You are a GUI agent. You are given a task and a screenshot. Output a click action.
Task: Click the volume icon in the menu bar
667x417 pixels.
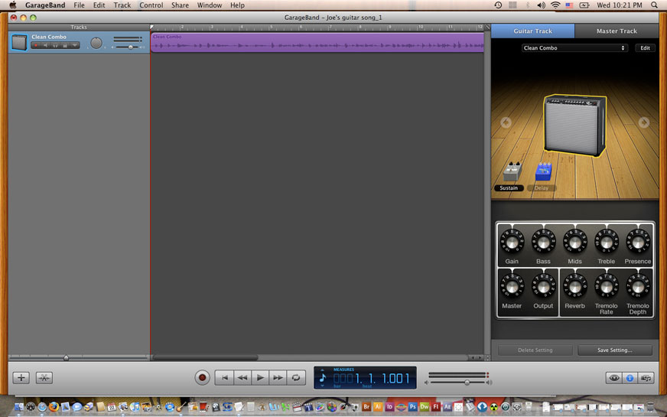541,5
